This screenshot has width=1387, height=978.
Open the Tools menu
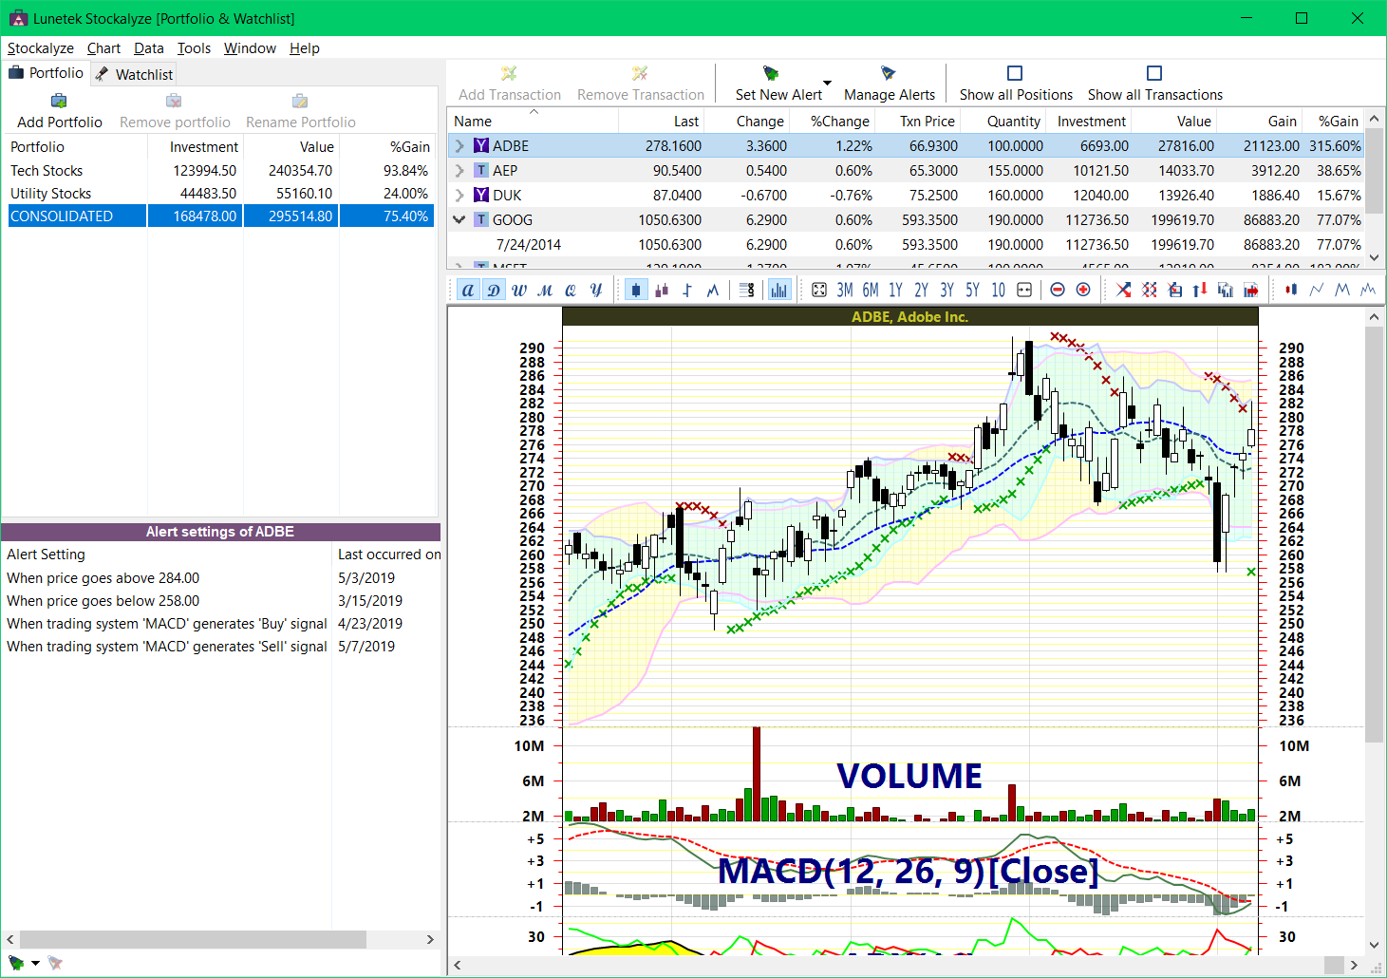pos(194,47)
